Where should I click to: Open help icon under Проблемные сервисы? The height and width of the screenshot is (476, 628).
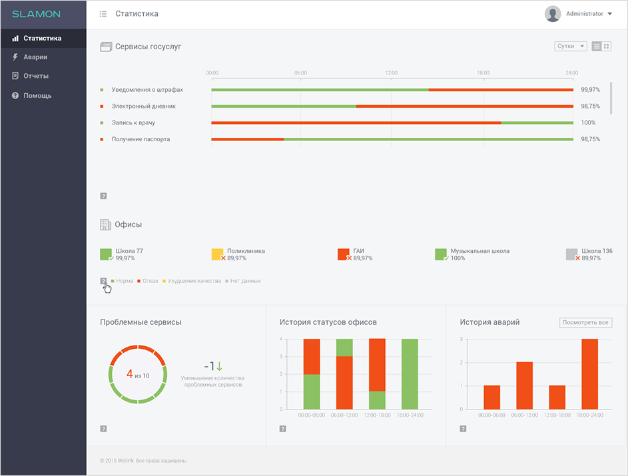click(x=103, y=429)
